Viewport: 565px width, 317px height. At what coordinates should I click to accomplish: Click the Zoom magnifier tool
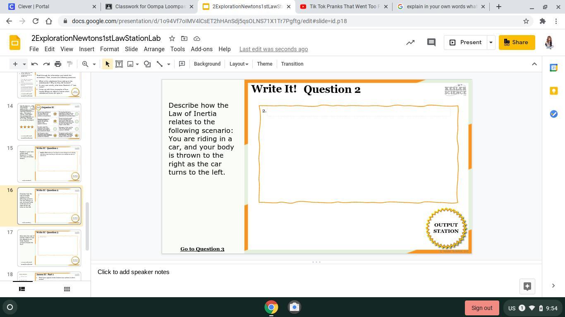(x=85, y=64)
